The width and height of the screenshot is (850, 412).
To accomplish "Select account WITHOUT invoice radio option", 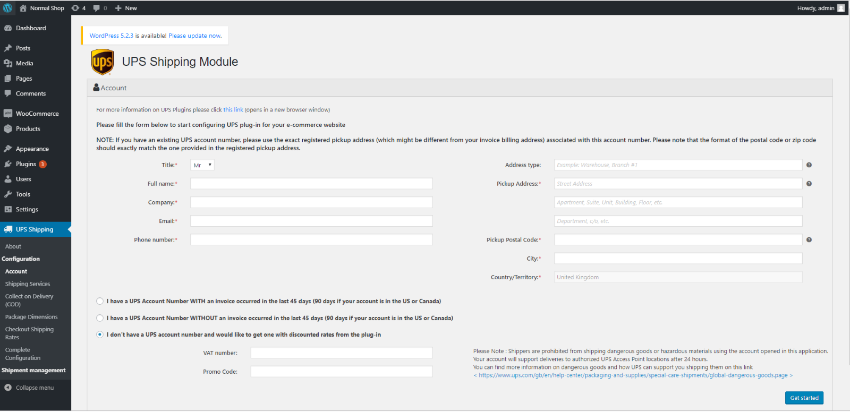I will click(x=100, y=318).
